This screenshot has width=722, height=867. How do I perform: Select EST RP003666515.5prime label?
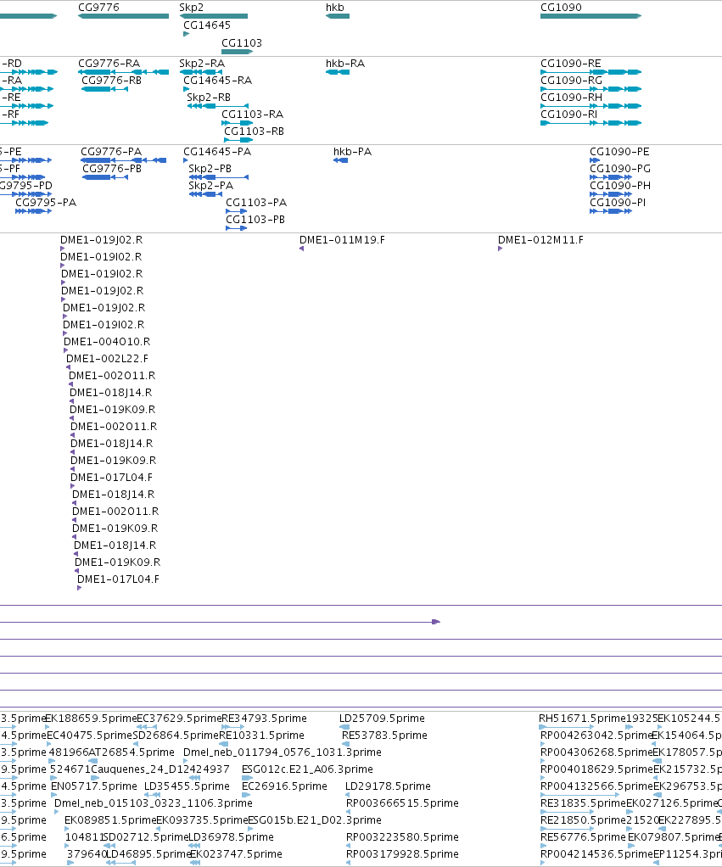click(402, 803)
